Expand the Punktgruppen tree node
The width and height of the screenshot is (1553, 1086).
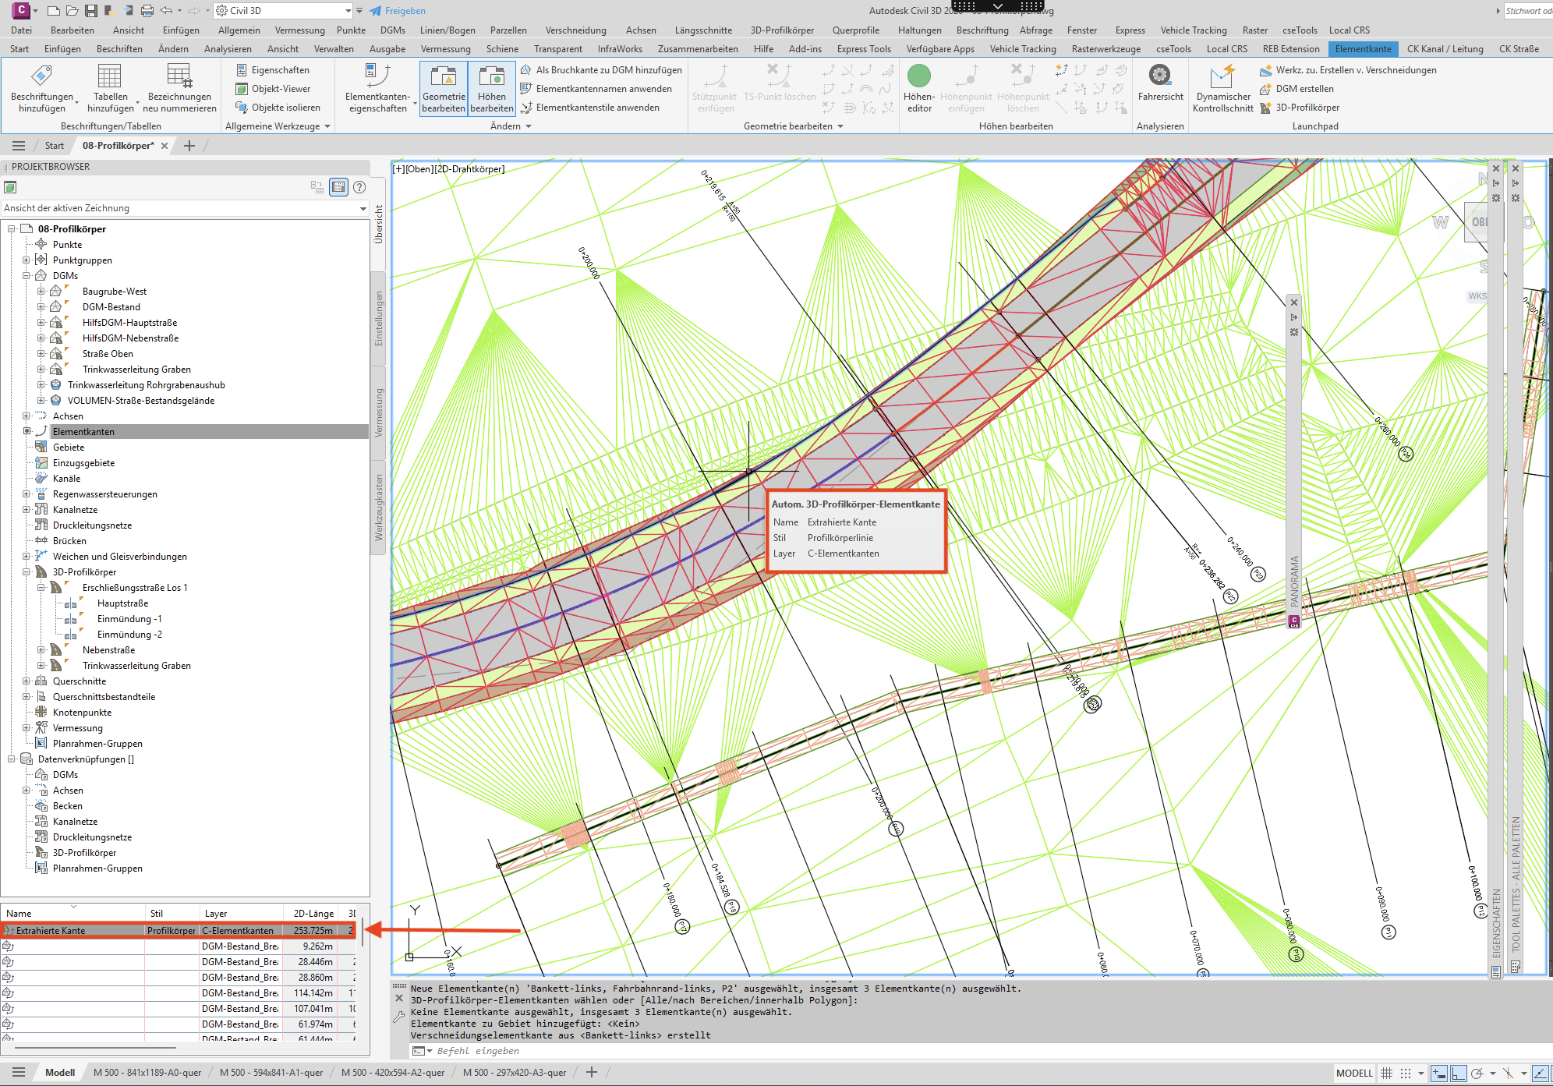pos(27,260)
